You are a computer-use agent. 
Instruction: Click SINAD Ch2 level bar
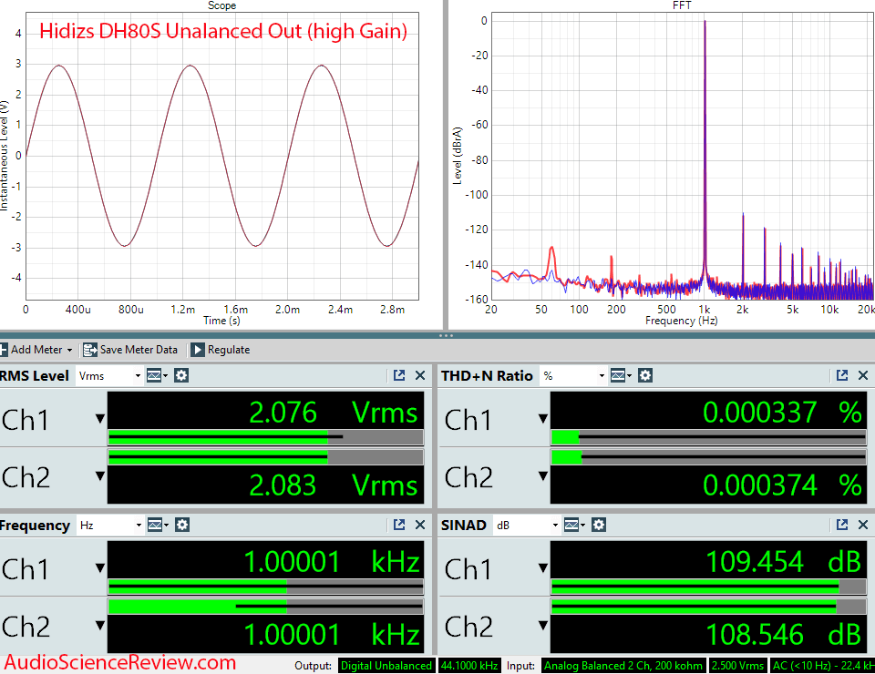(x=709, y=607)
